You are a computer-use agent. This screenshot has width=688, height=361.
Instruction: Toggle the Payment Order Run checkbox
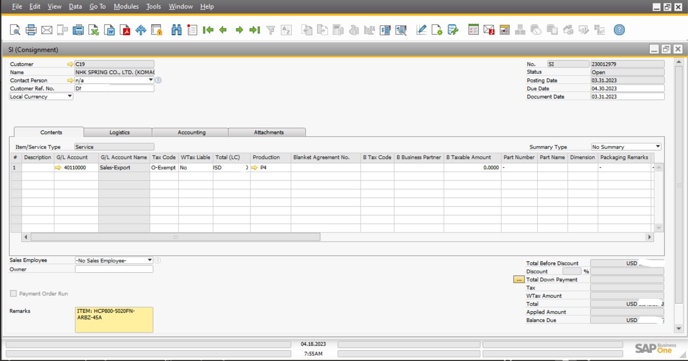[x=13, y=294]
